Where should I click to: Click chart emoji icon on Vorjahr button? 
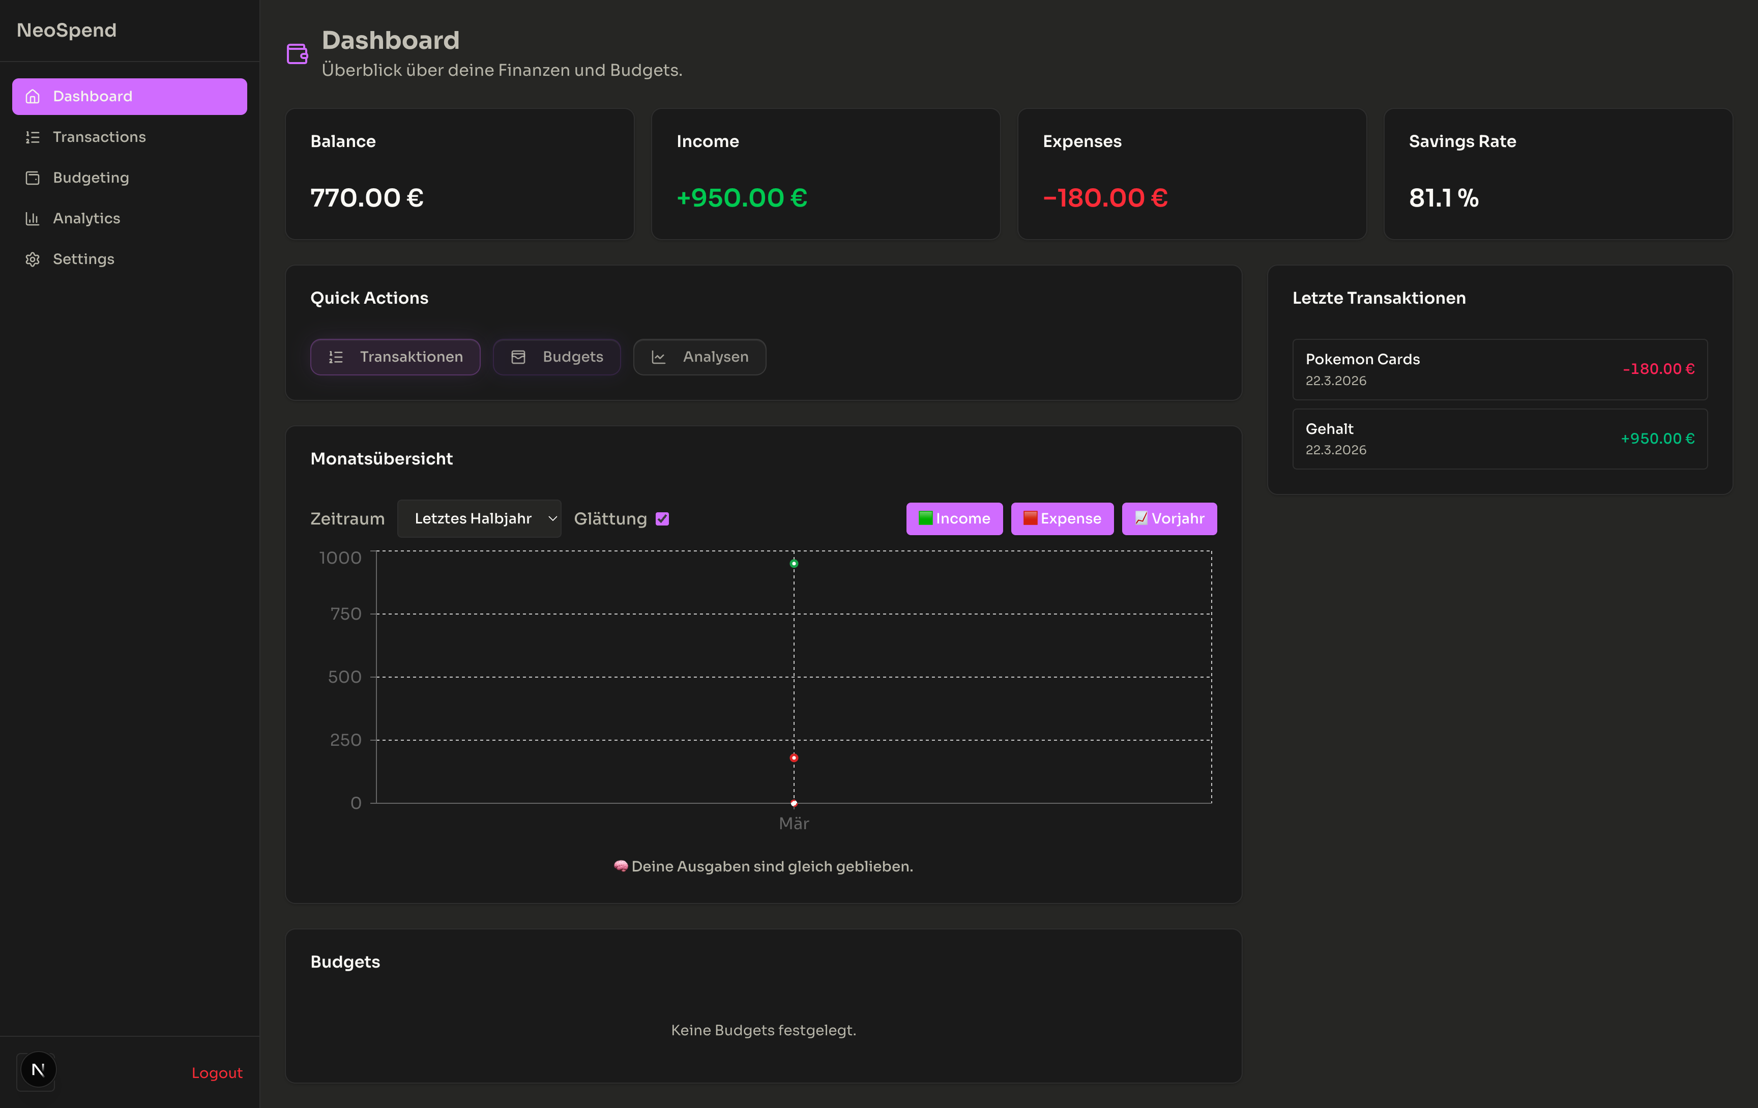(1141, 518)
